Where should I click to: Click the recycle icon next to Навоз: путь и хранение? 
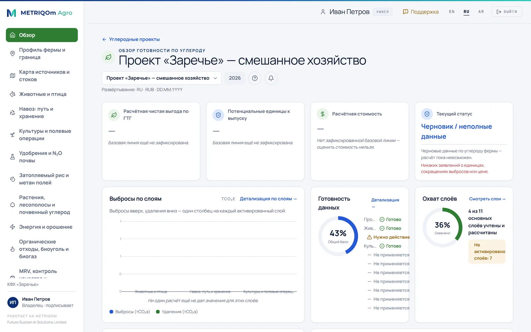pos(13,113)
